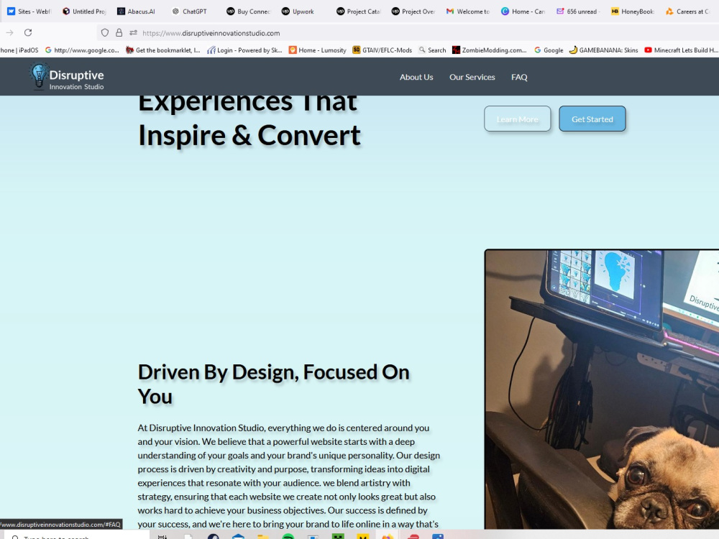
Task: Open the site permissions icon in address bar
Action: click(x=133, y=32)
